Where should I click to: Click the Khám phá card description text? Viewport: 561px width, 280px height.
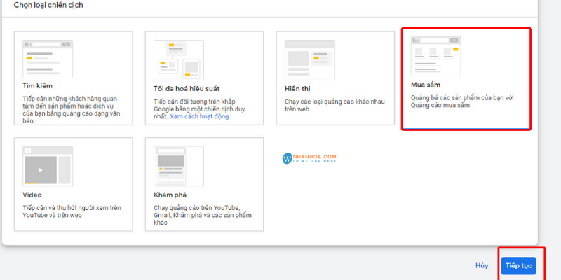pos(203,215)
